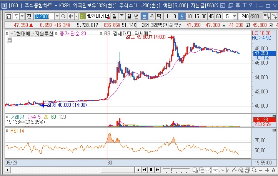Select the 초 second chart period
Screen dimensions: 278x176
152,17
